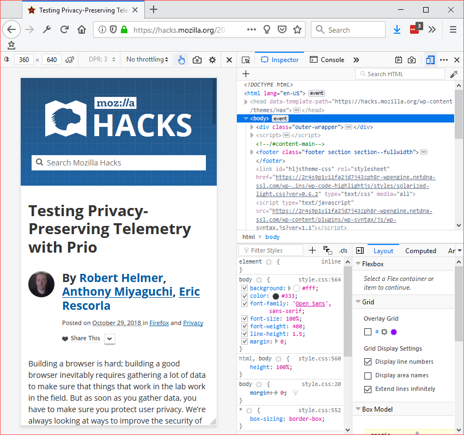Open the Firefox category link
Screen dimensions: 464x435
[159, 323]
